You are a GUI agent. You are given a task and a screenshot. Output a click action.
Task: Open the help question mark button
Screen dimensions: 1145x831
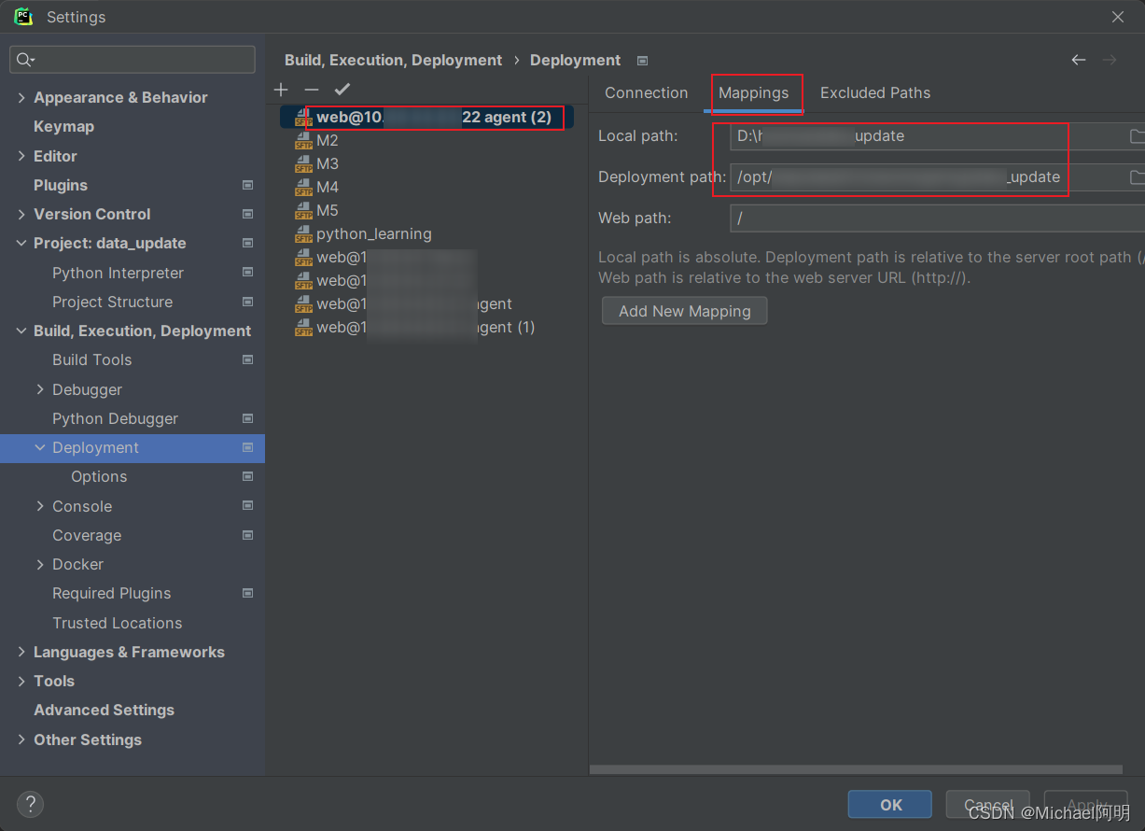(x=30, y=804)
